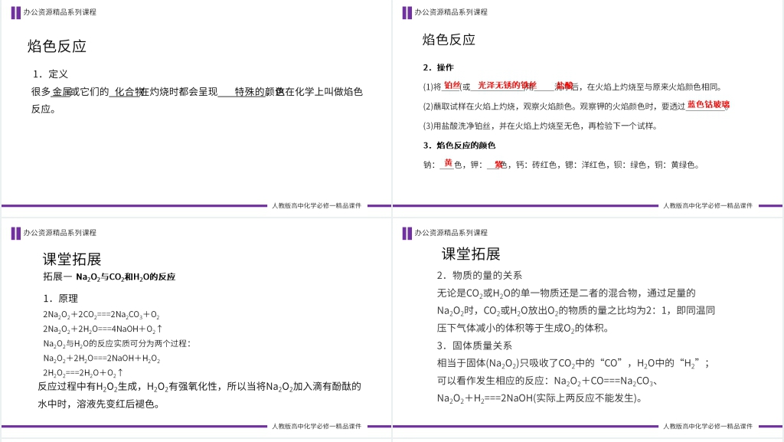Screen dimensions: 784x442
Task: Click the underlined answer '特殊的颜色'
Action: pyautogui.click(x=259, y=91)
